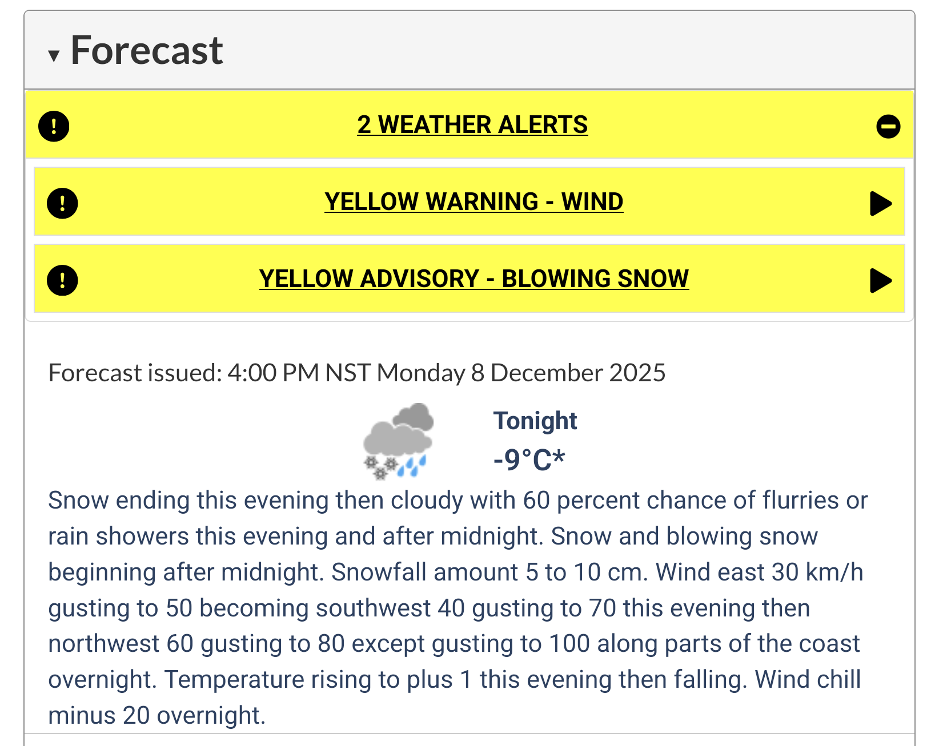The width and height of the screenshot is (939, 746).
Task: Click the snow and rain cloud icon
Action: (x=398, y=441)
